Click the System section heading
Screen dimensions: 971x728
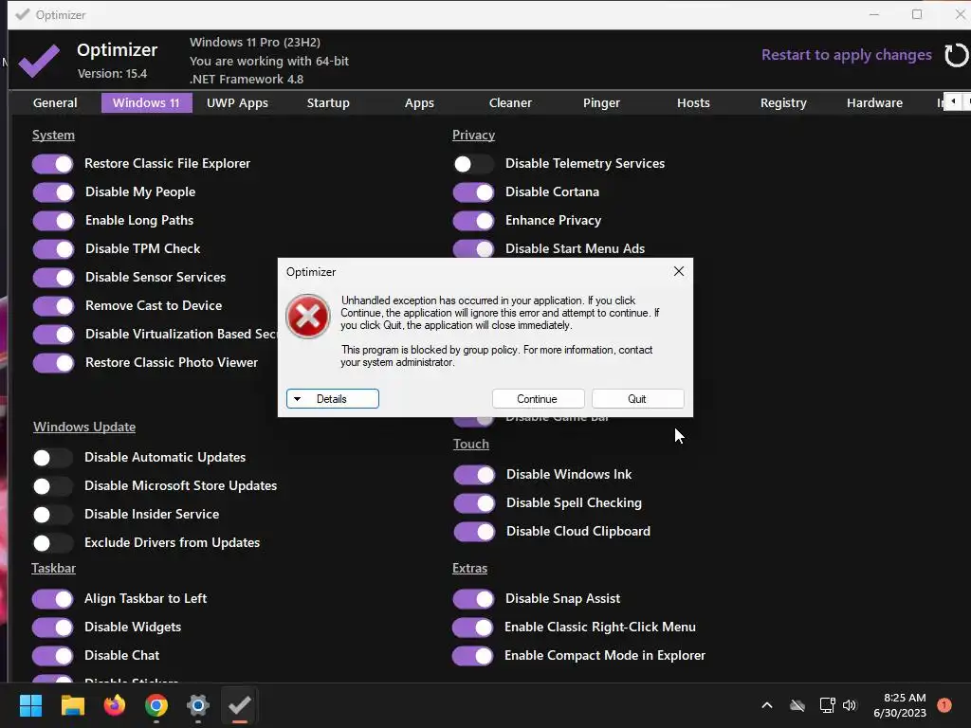[53, 135]
